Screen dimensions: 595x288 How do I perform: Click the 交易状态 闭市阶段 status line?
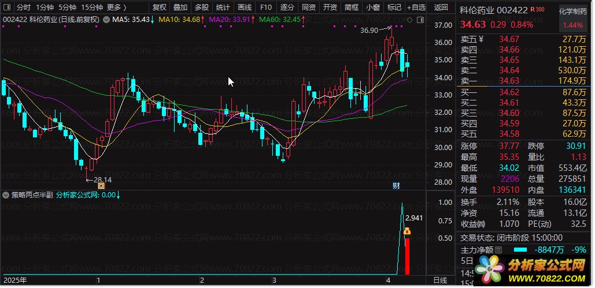512,238
